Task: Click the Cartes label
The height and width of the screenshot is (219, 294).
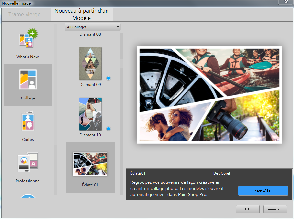Action: [28, 139]
